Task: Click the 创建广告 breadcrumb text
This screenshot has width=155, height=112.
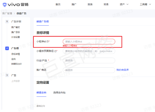Action: pos(21,14)
